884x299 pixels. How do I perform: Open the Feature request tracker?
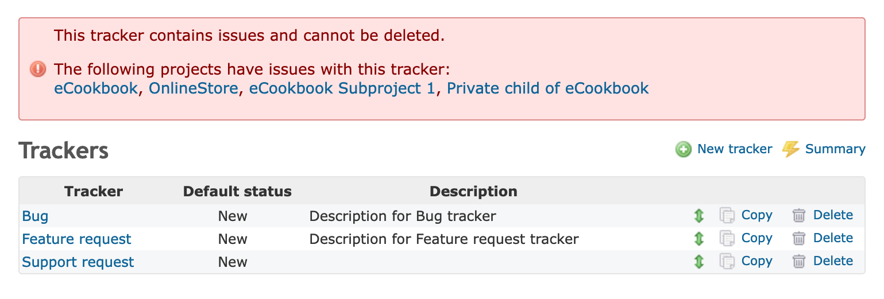click(76, 239)
